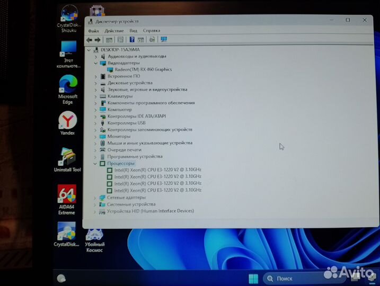Click the 'Диспетчер устройств' window title
The height and width of the screenshot is (286, 380).
coord(117,22)
